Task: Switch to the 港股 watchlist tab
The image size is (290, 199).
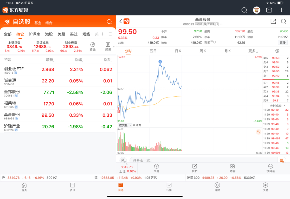Action: [x=49, y=34]
